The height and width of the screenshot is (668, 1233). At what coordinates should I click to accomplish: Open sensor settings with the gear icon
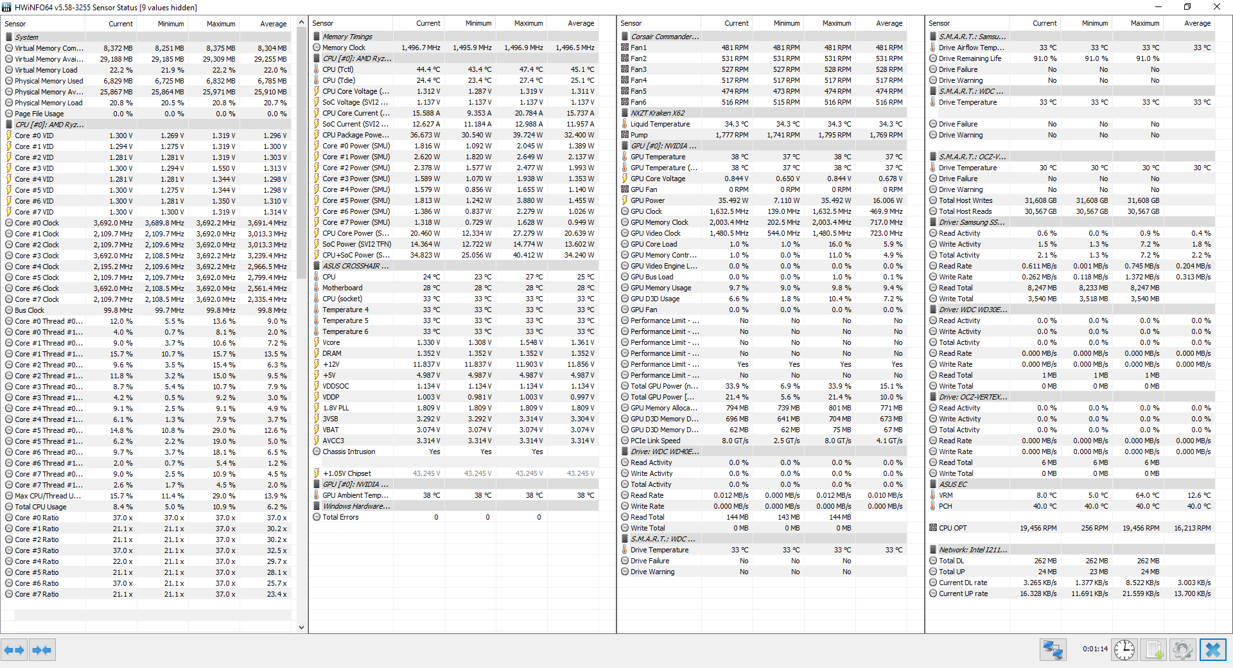[x=1182, y=650]
